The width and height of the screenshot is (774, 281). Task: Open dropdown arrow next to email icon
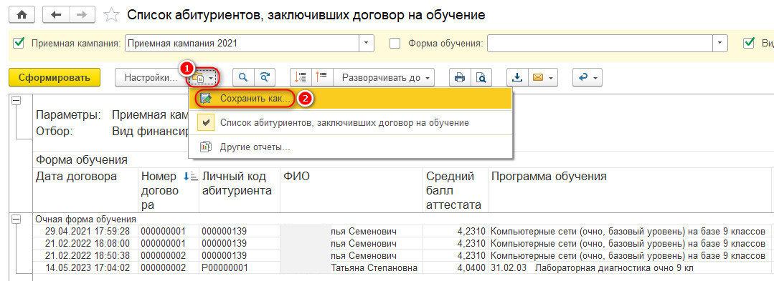[x=552, y=78]
